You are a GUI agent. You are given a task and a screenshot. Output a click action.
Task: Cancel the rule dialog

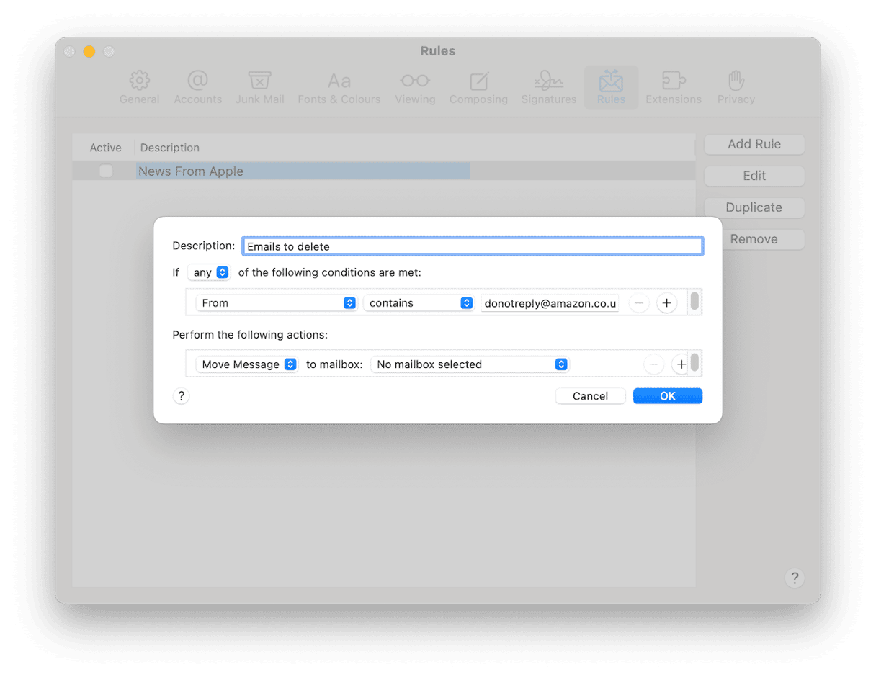pos(590,396)
